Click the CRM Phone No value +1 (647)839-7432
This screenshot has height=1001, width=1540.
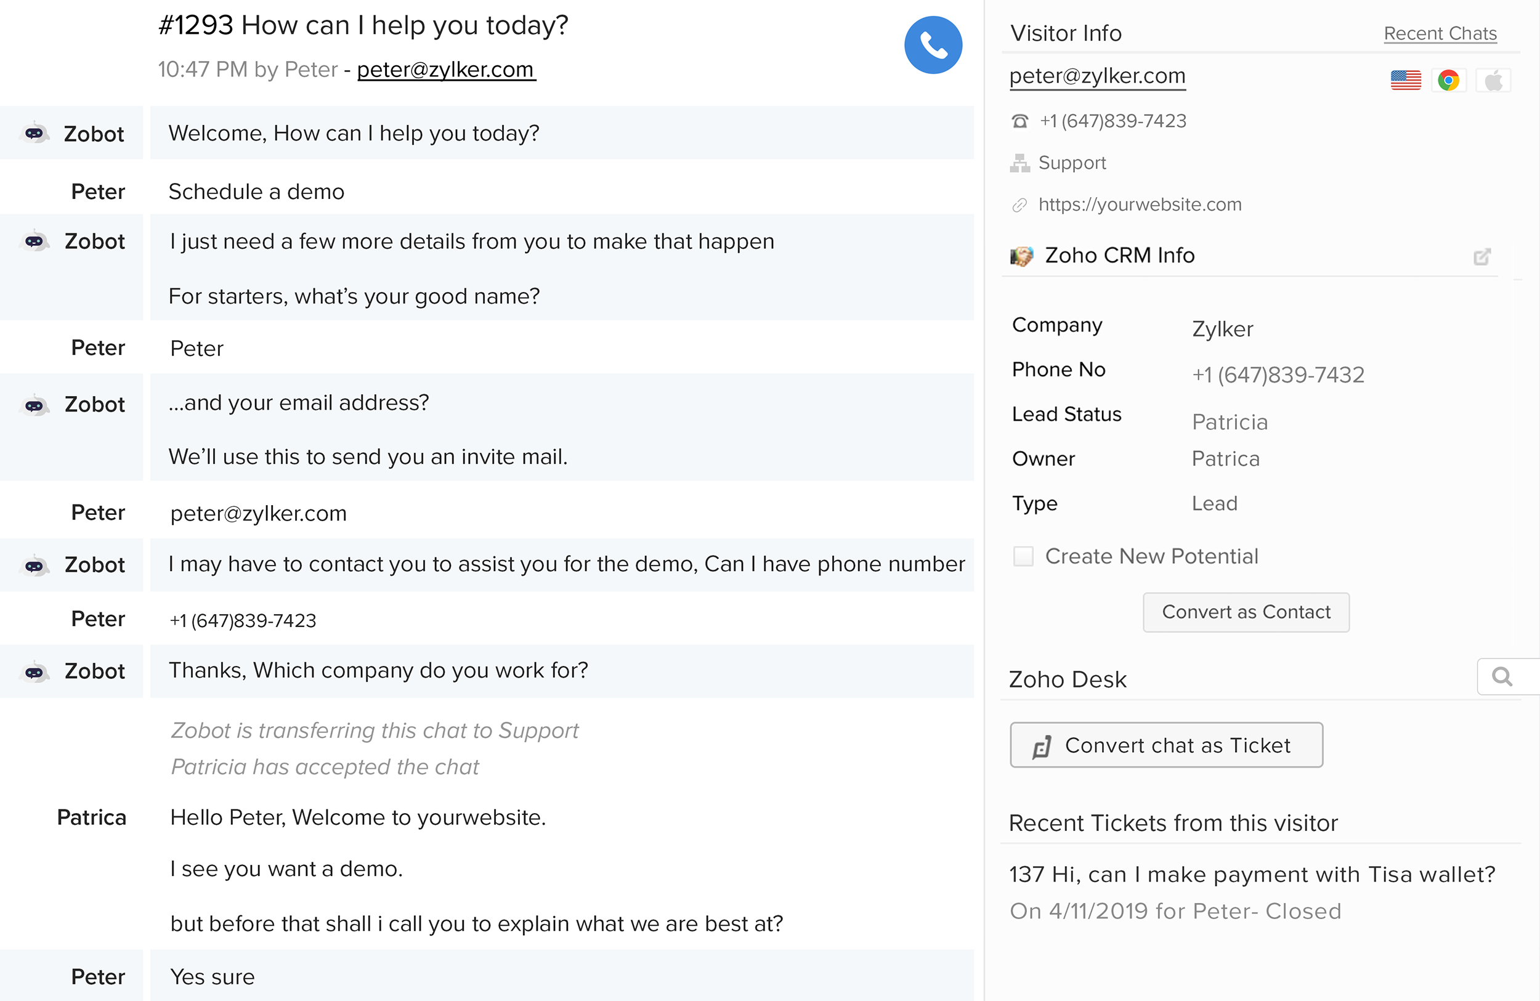point(1278,375)
